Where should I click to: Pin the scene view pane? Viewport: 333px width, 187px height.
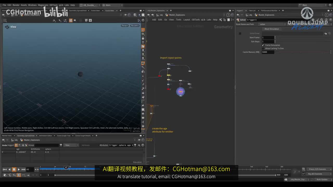point(126,15)
